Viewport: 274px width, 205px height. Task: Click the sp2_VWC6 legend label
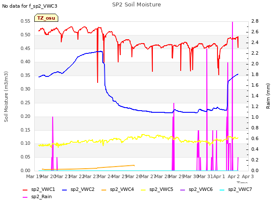[x=201, y=189]
